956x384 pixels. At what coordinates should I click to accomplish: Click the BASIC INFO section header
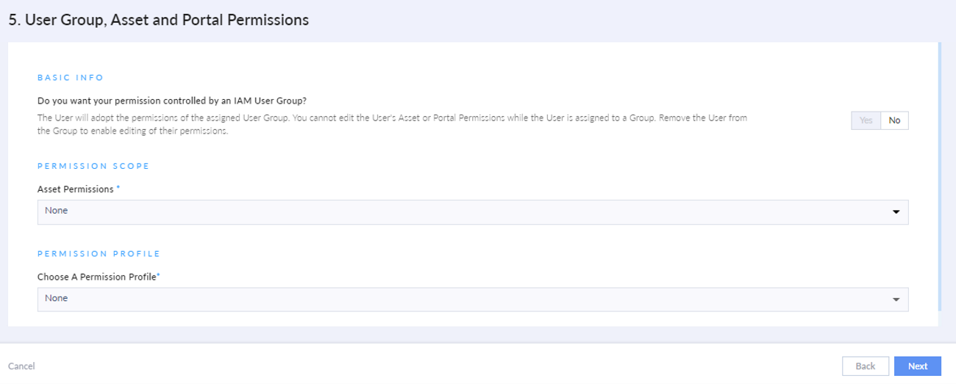[x=70, y=77]
